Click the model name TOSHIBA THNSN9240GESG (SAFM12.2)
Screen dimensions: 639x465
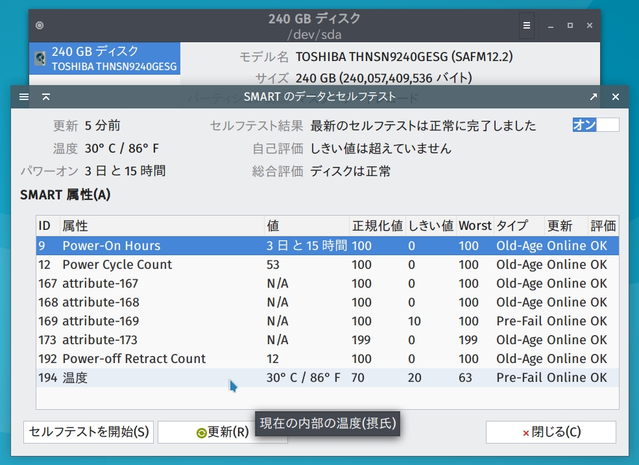pyautogui.click(x=404, y=57)
